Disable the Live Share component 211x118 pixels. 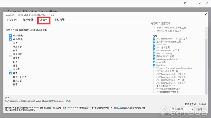pyautogui.click(x=154, y=65)
